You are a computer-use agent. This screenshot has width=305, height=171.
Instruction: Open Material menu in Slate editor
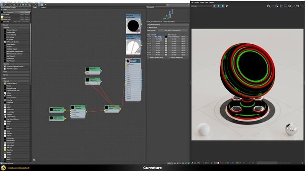click(x=10, y=2)
